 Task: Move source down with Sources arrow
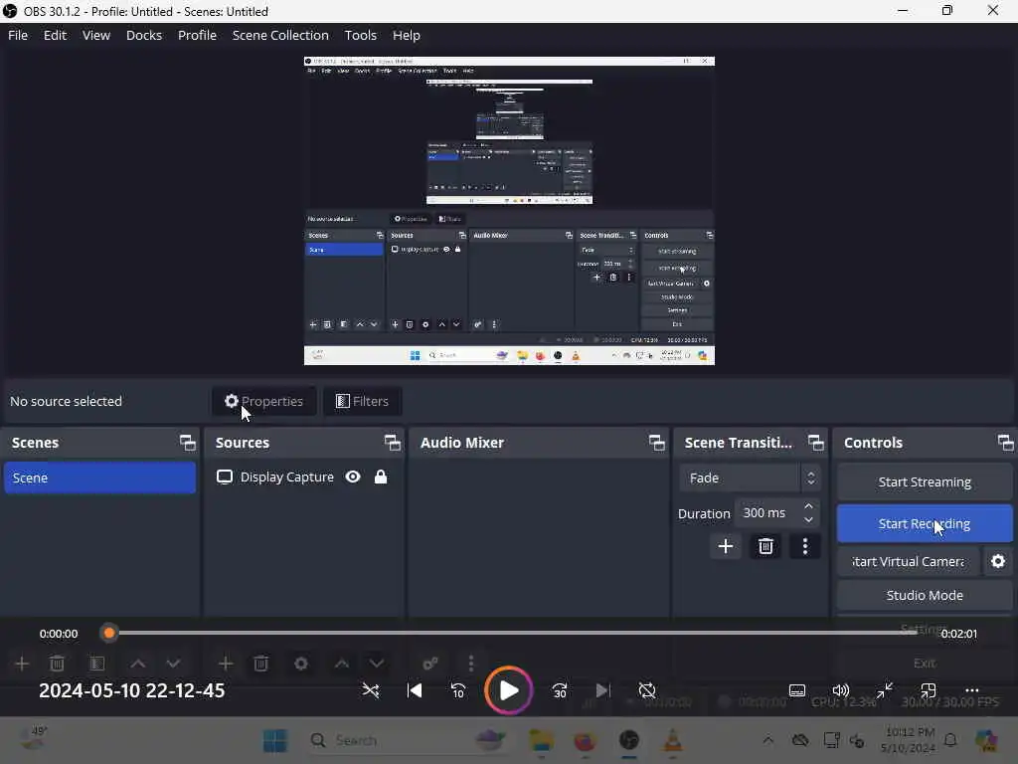pyautogui.click(x=377, y=664)
